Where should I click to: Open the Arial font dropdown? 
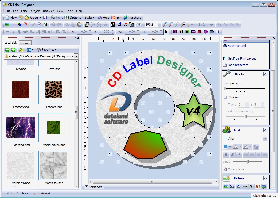pyautogui.click(x=265, y=139)
